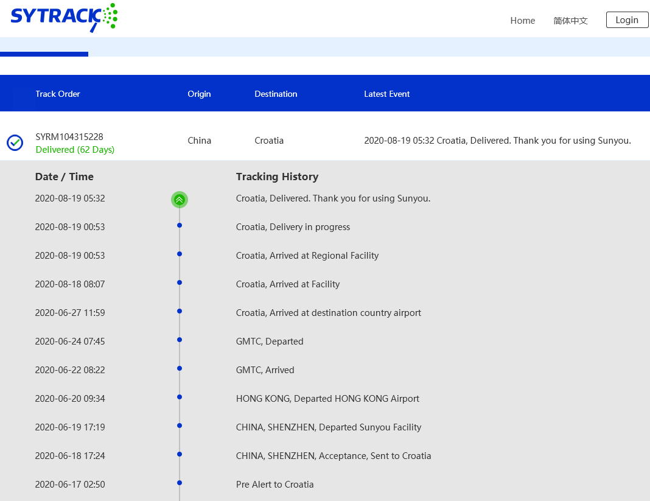Switch language to 简体中文

(x=570, y=20)
